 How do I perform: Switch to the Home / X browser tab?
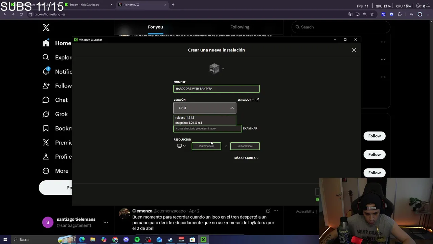[141, 5]
